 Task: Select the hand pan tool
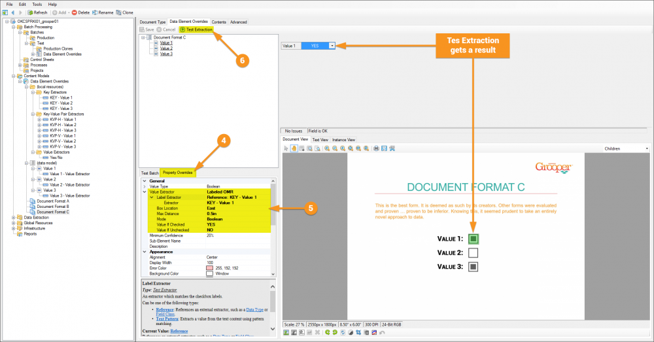point(294,148)
